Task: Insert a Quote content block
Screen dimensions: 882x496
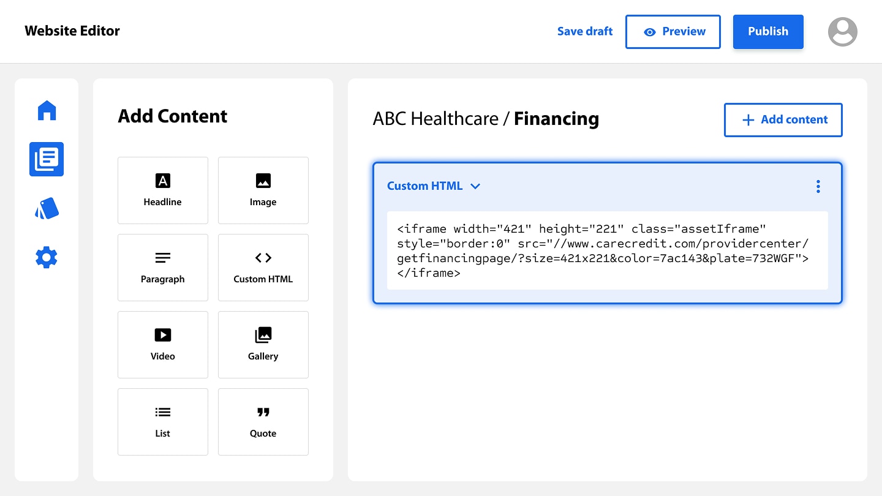Action: pyautogui.click(x=263, y=422)
